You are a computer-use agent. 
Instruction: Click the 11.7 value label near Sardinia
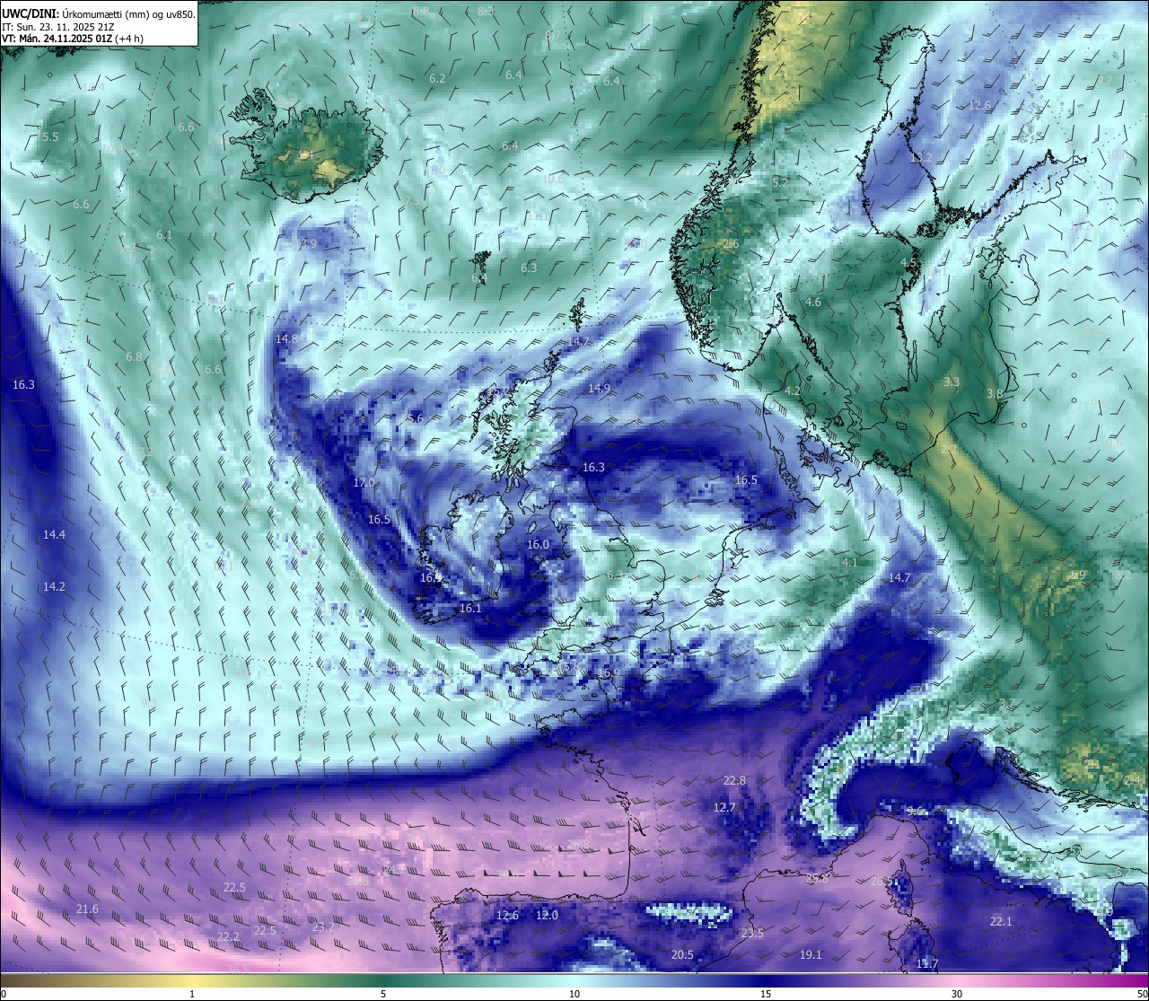pyautogui.click(x=927, y=963)
